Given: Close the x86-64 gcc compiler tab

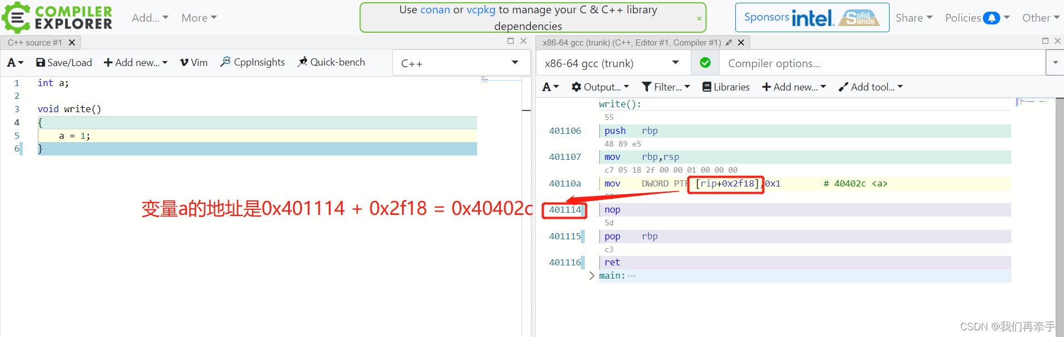Looking at the screenshot, I should tap(741, 42).
